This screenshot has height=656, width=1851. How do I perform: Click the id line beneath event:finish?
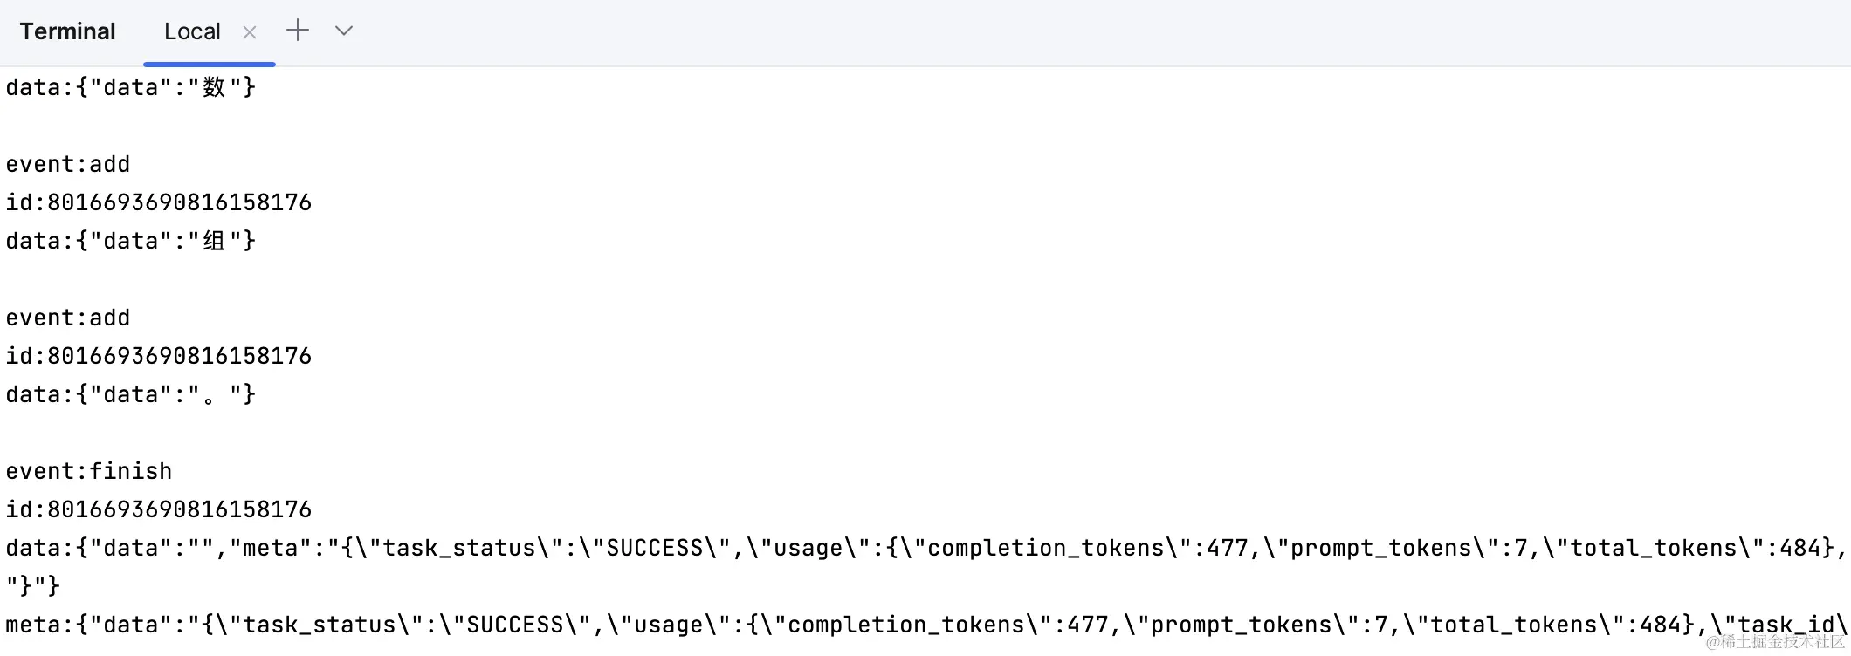tap(159, 509)
